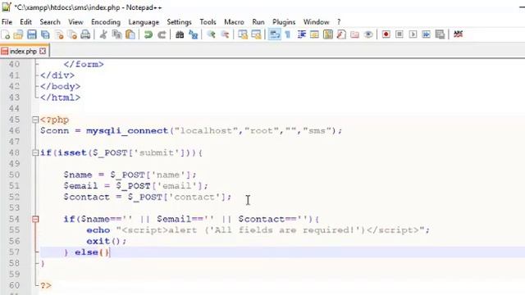Toggle synchronize horizontal scrolling
The width and height of the screenshot is (525, 295).
[x=256, y=34]
